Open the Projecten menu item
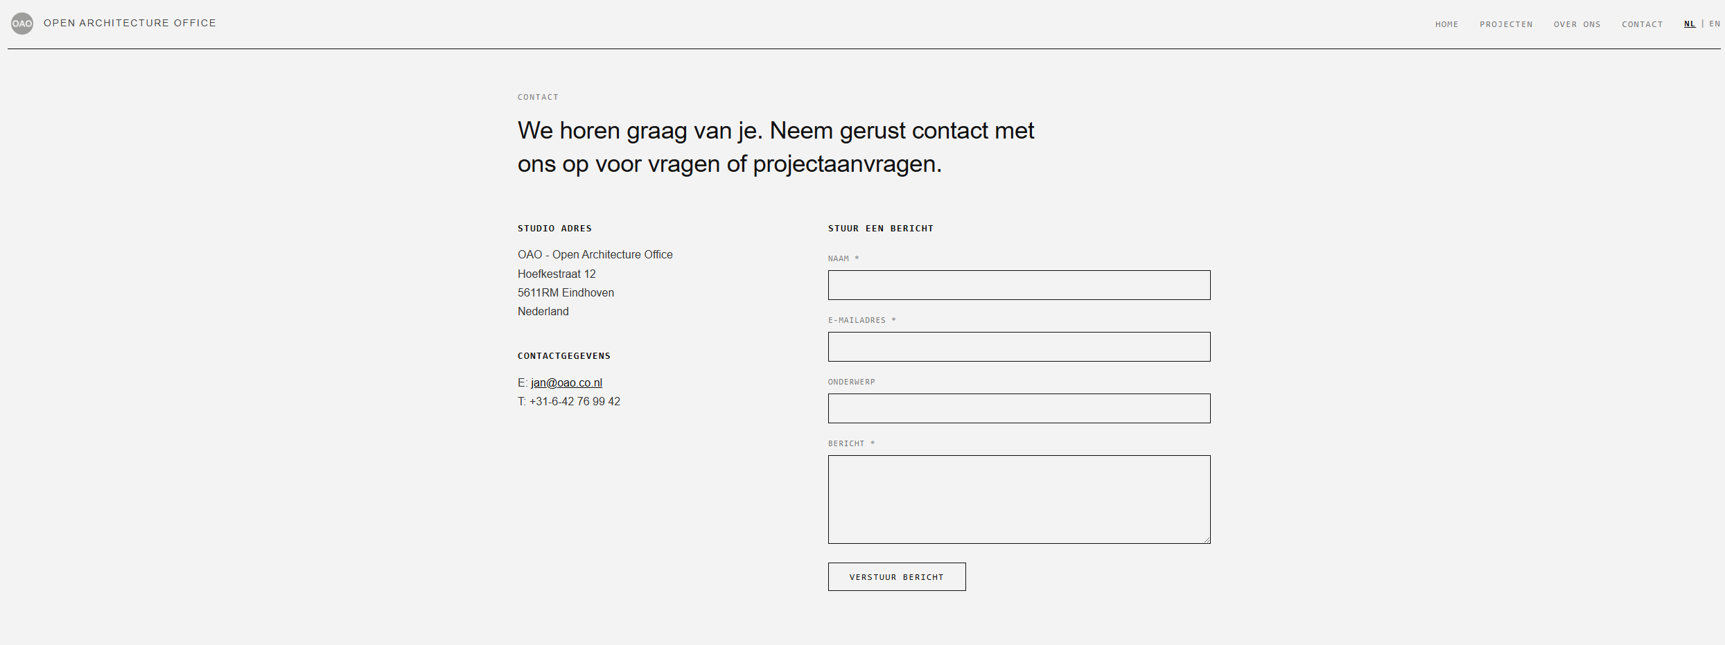The height and width of the screenshot is (645, 1725). point(1506,24)
